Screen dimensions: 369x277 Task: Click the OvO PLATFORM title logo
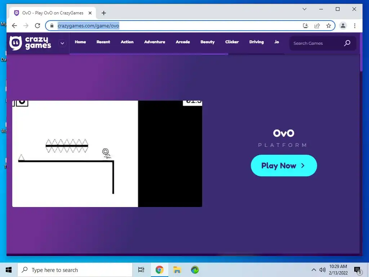point(283,138)
